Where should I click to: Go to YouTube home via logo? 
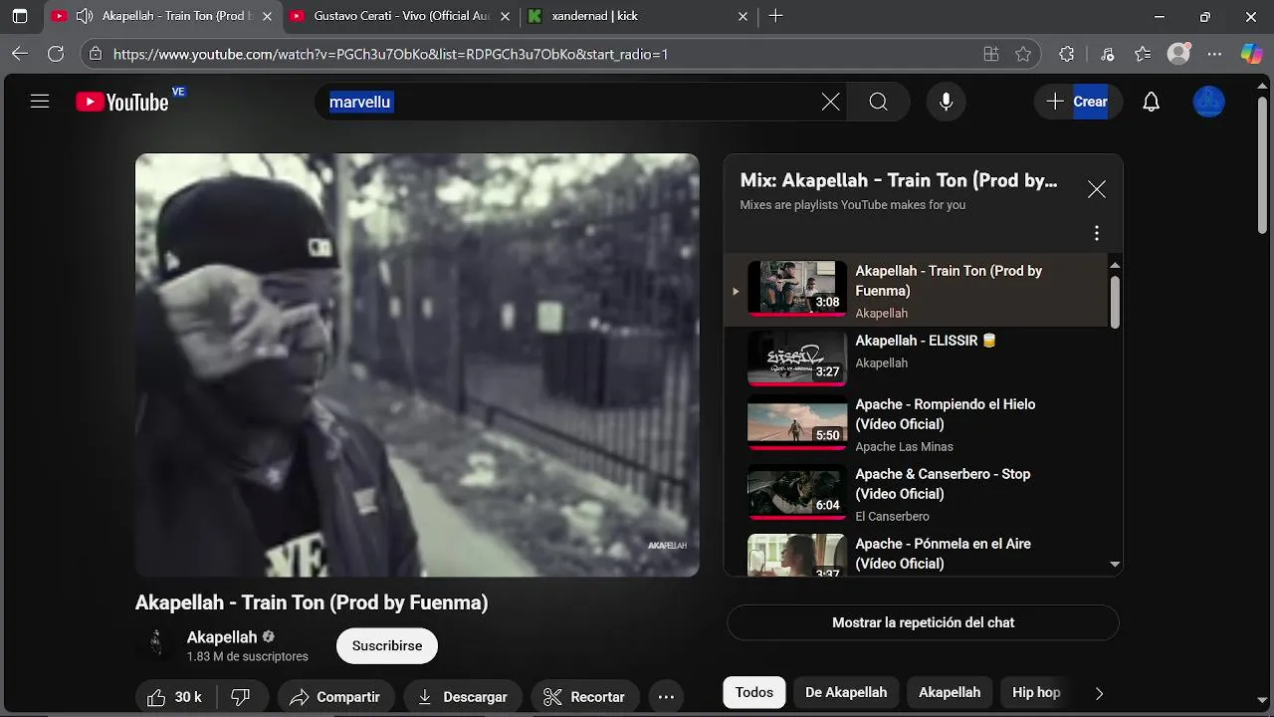click(x=122, y=102)
